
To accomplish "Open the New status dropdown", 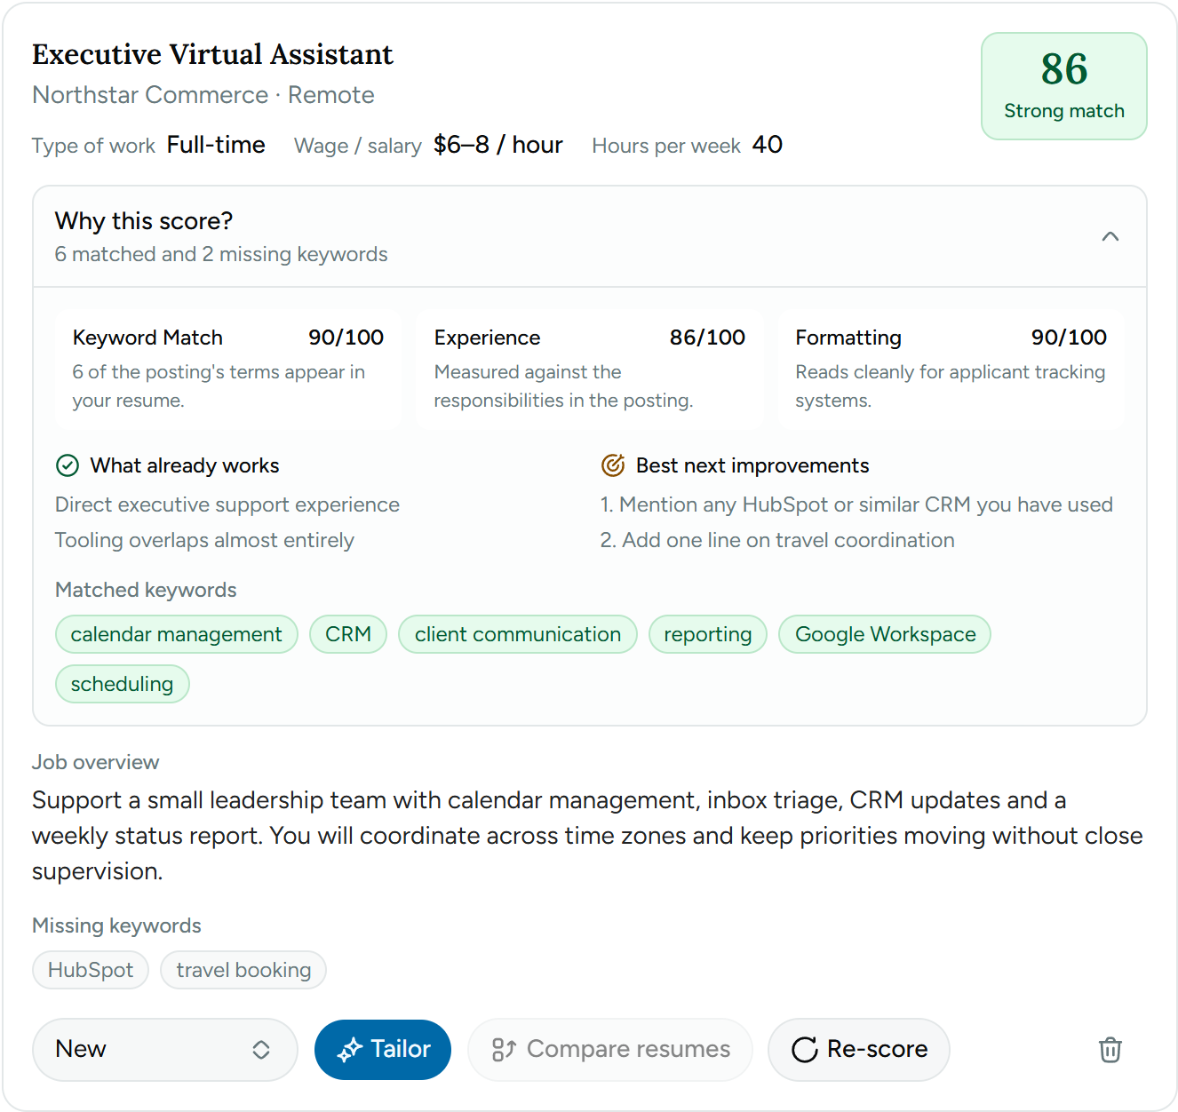I will 165,1050.
